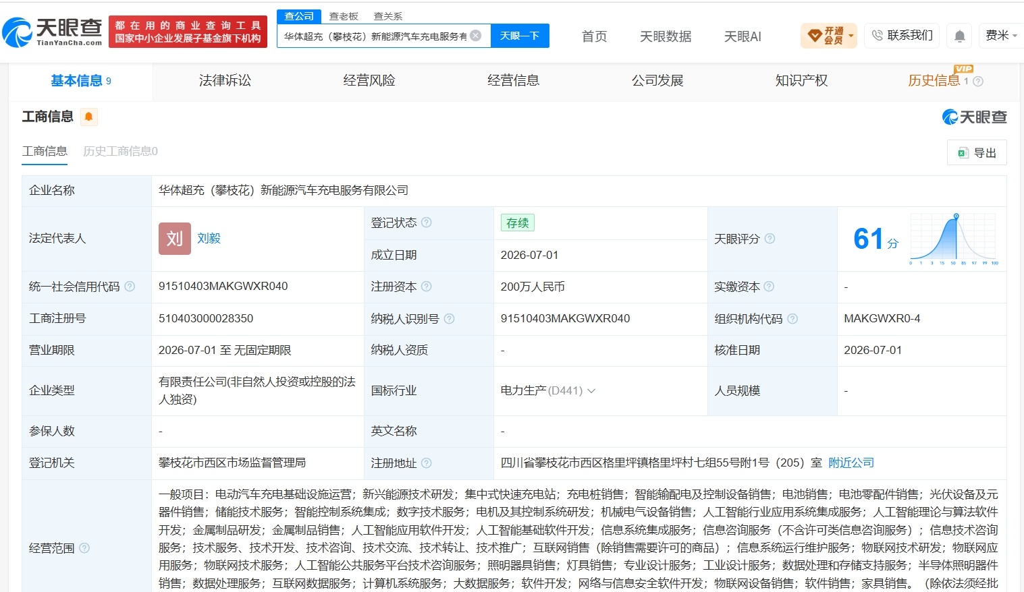Click 攀枝花市西区市场监督管理局 registration authority
The width and height of the screenshot is (1024, 592).
[x=232, y=463]
